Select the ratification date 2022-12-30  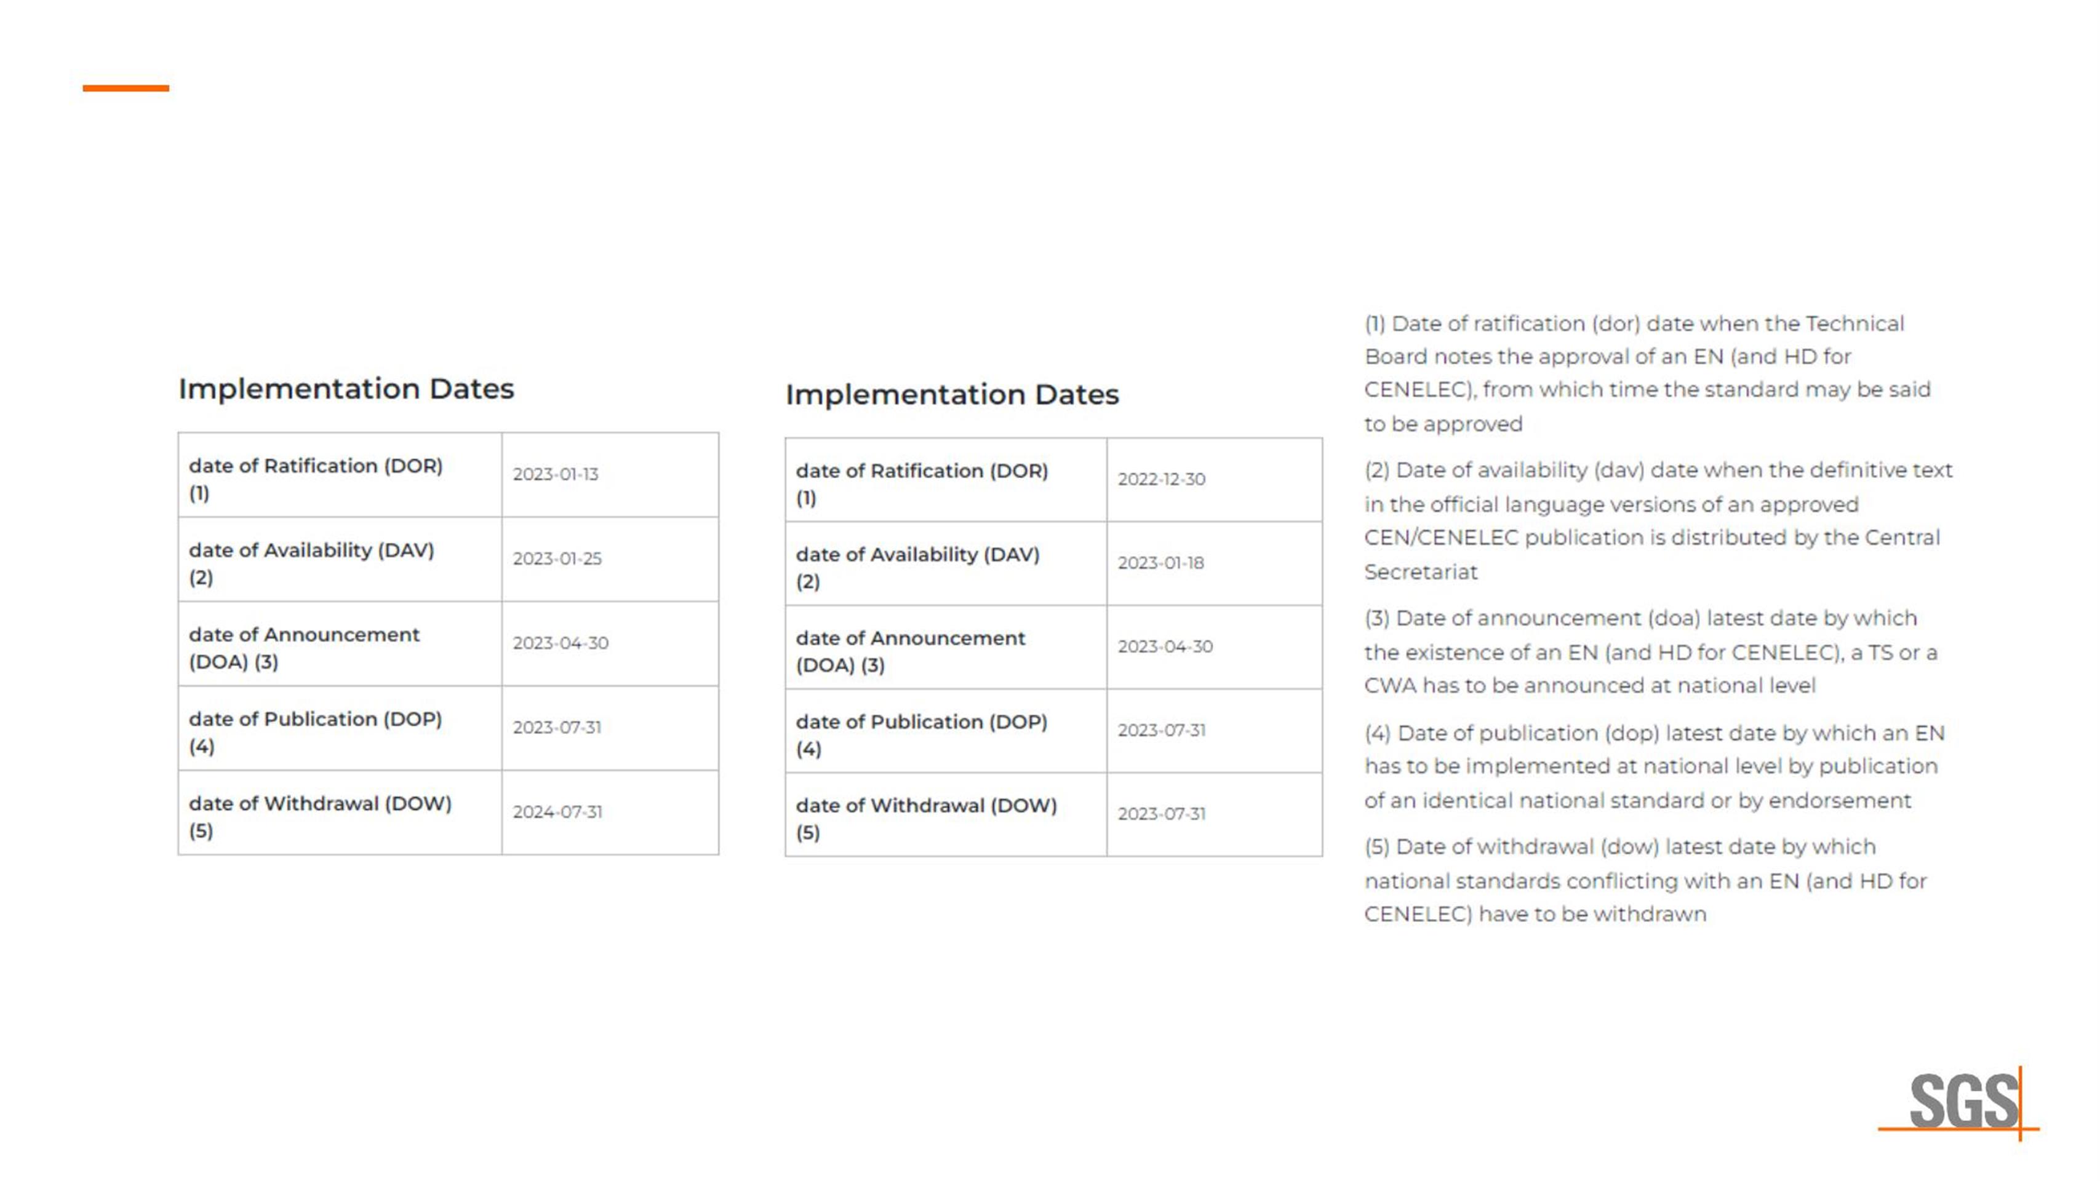[x=1161, y=479]
